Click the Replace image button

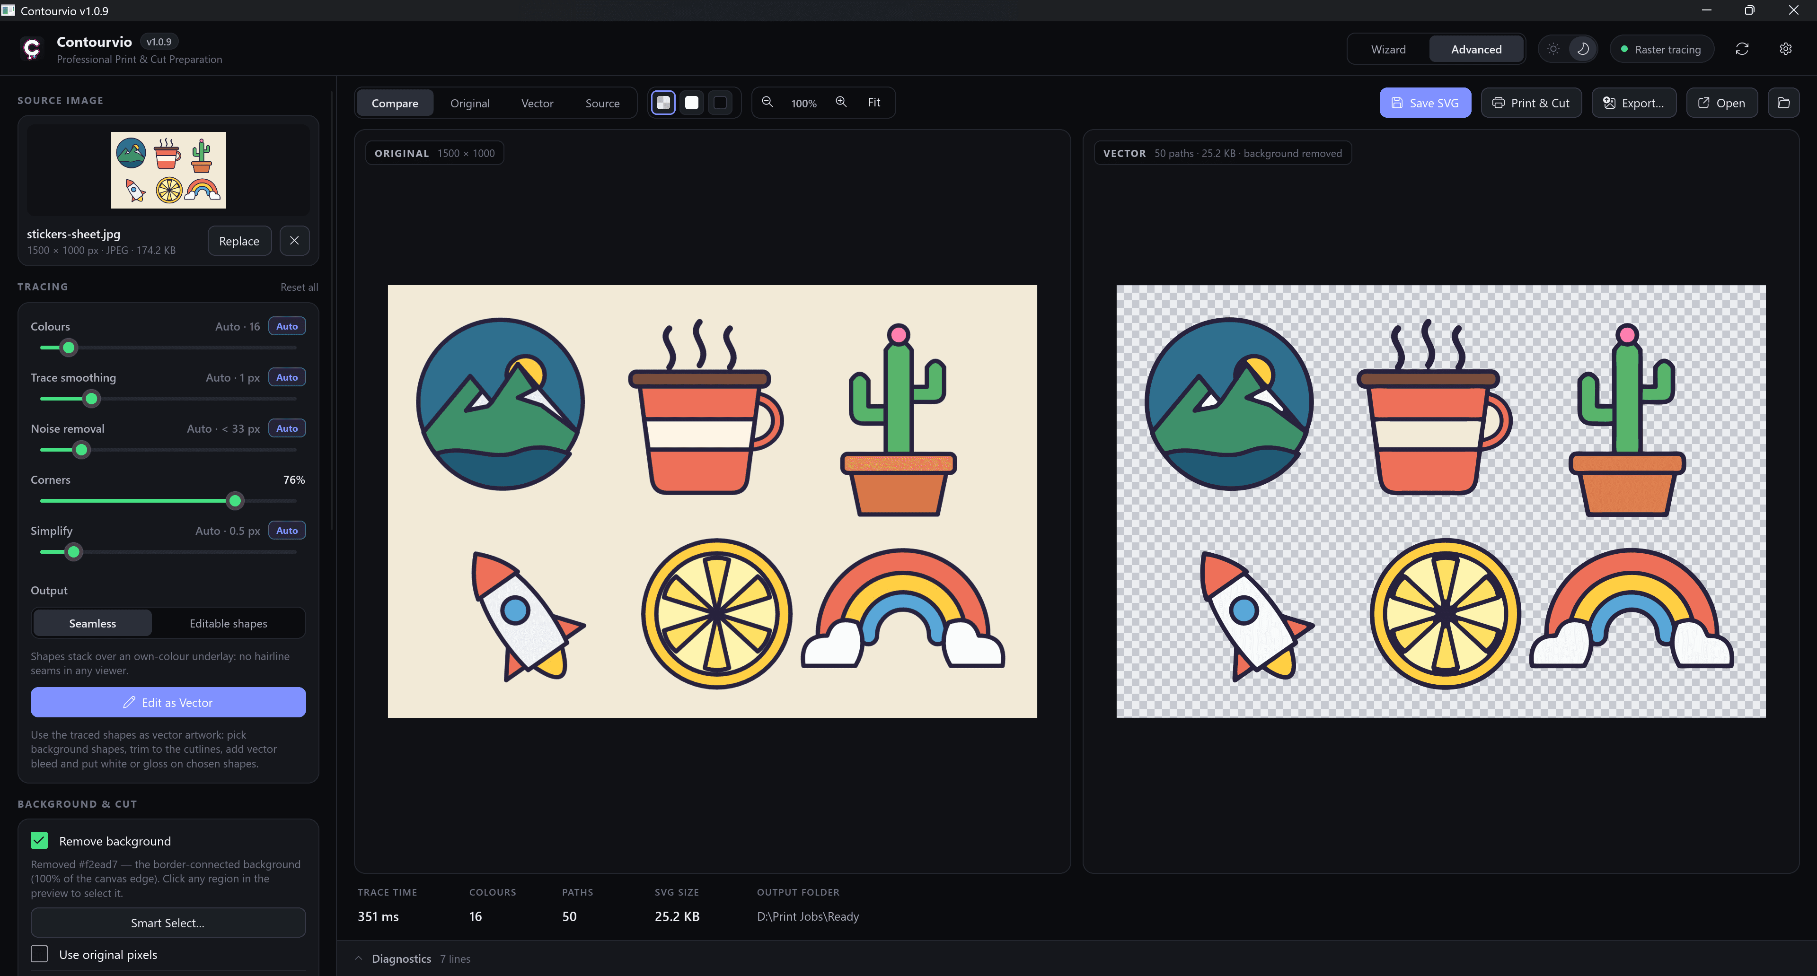(x=239, y=241)
